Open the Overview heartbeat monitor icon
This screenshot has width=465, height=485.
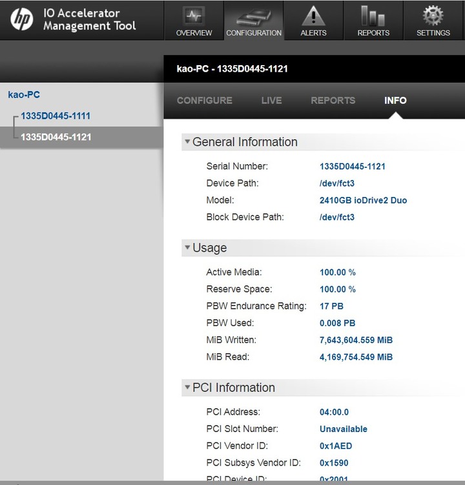[194, 15]
